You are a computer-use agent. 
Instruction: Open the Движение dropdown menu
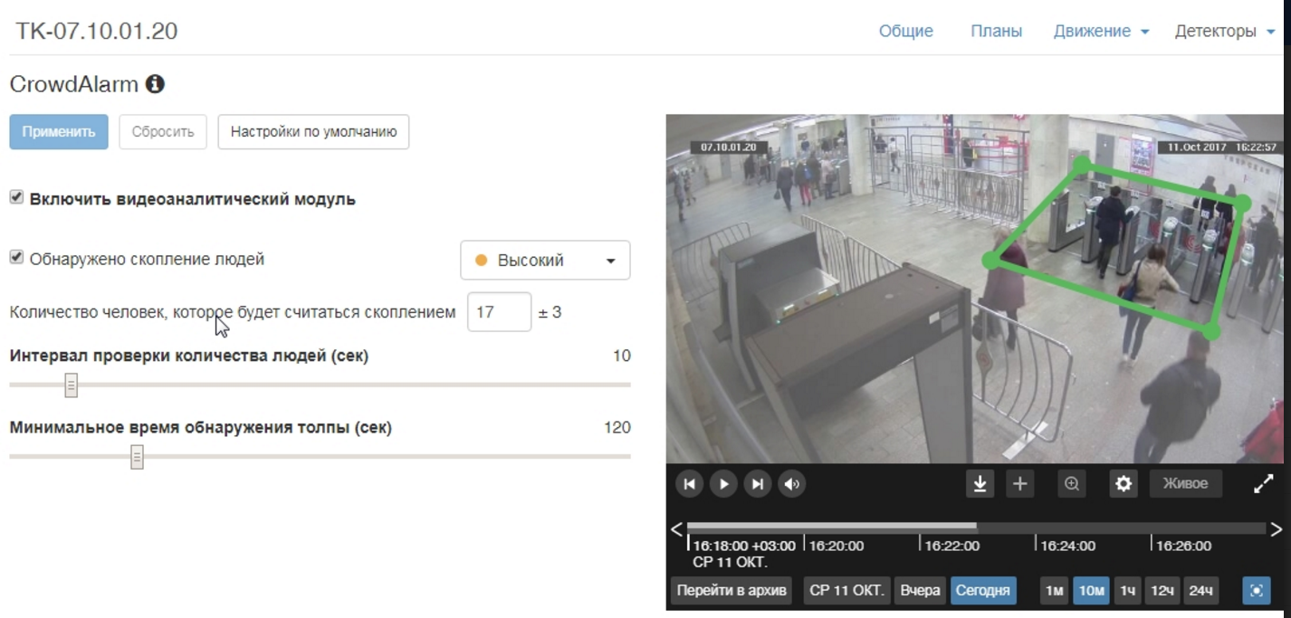(x=1101, y=31)
